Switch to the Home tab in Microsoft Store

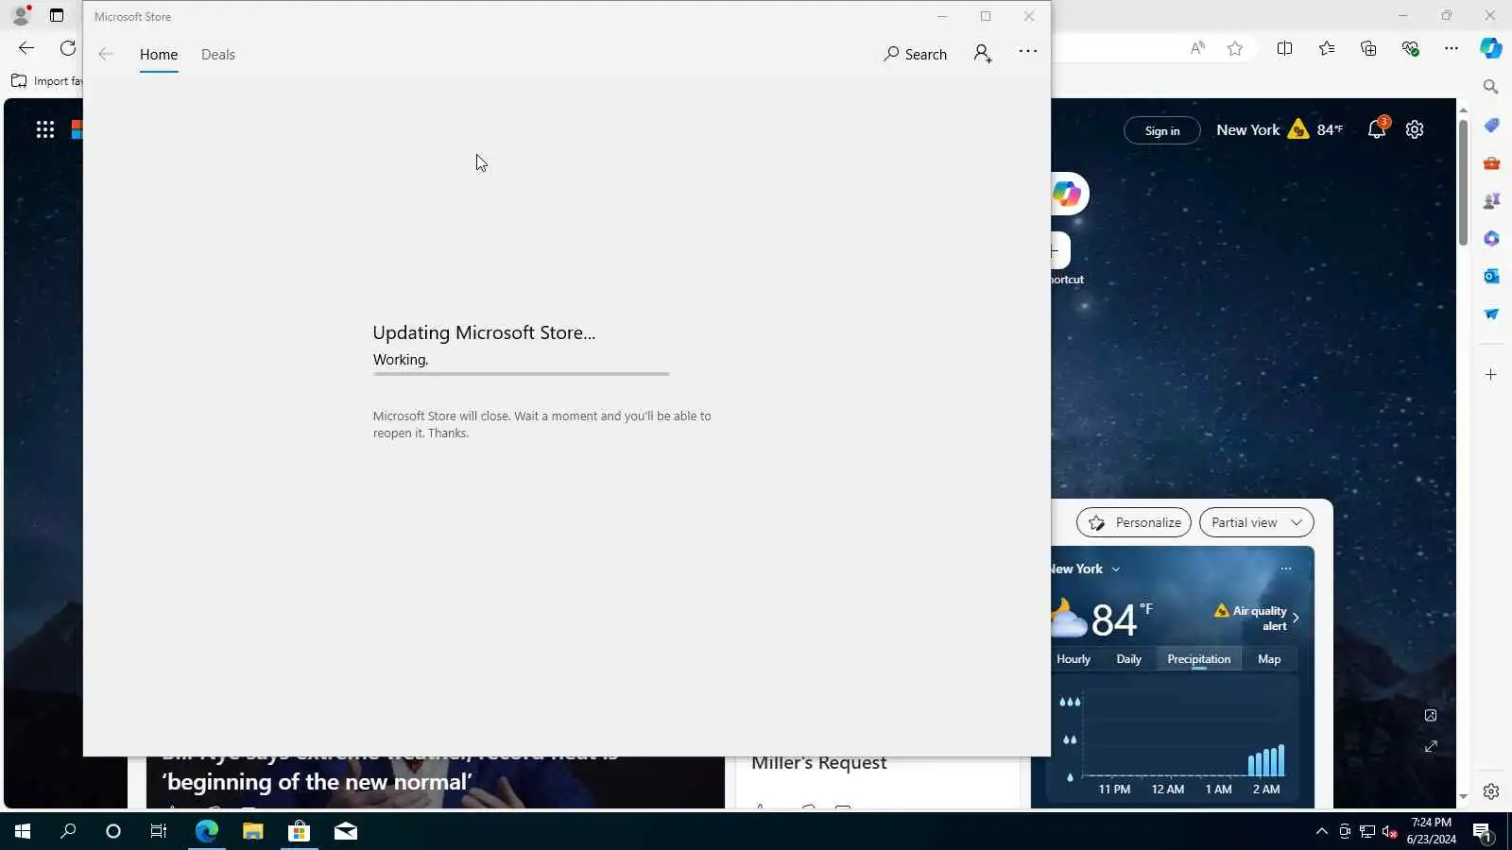(x=159, y=55)
